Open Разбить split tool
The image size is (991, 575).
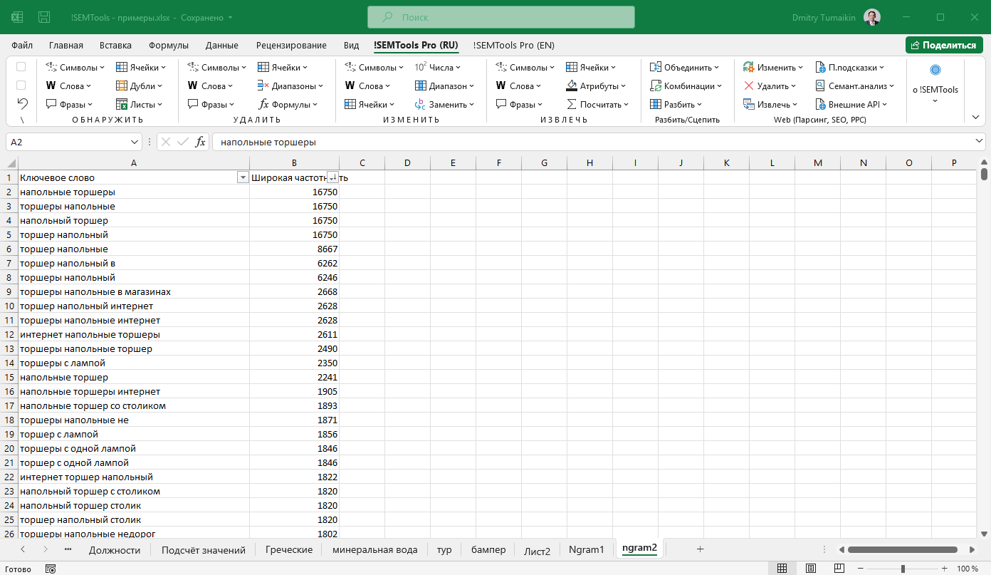point(676,105)
